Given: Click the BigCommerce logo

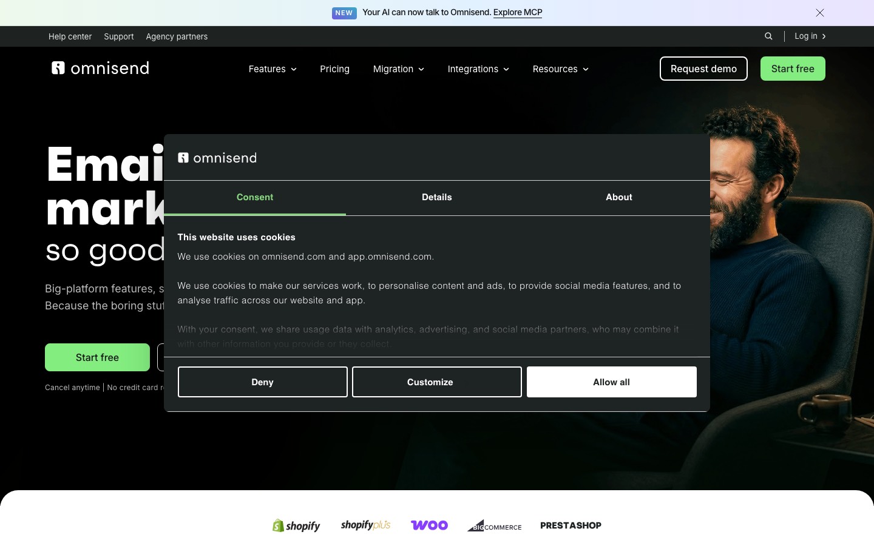Looking at the screenshot, I should pyautogui.click(x=494, y=525).
